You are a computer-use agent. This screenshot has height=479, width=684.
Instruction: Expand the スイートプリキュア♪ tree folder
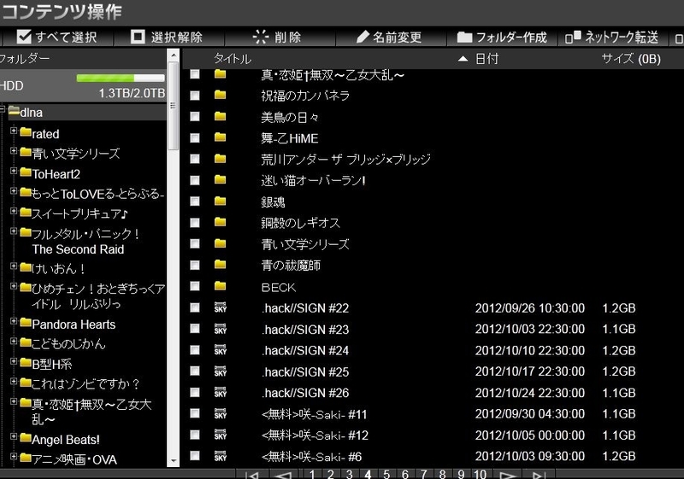click(14, 212)
